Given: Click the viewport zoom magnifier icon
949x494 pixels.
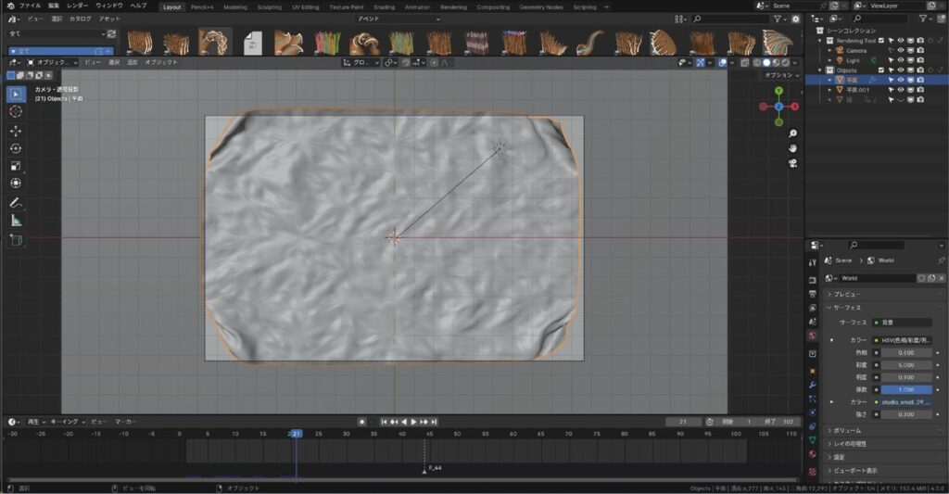Looking at the screenshot, I should click(793, 133).
